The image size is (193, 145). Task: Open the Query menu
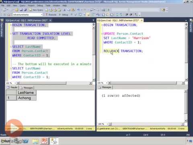[23, 6]
